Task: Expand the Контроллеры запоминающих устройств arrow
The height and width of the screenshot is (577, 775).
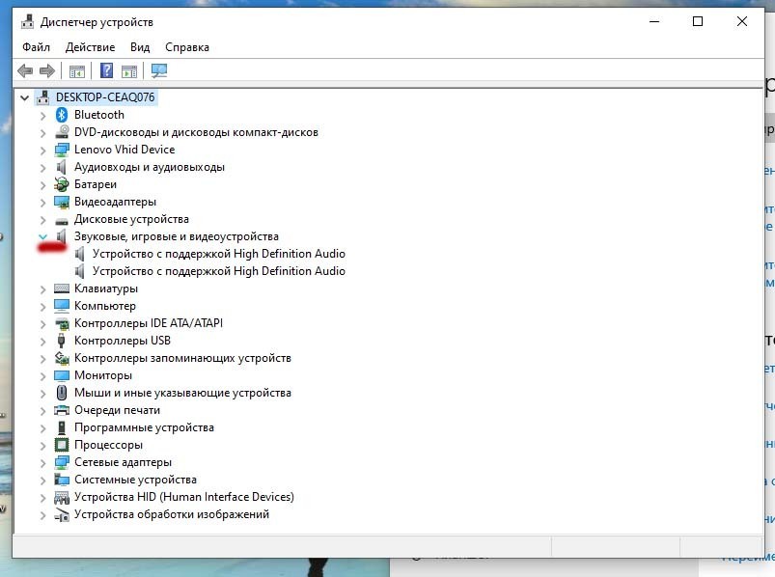Action: [x=43, y=359]
